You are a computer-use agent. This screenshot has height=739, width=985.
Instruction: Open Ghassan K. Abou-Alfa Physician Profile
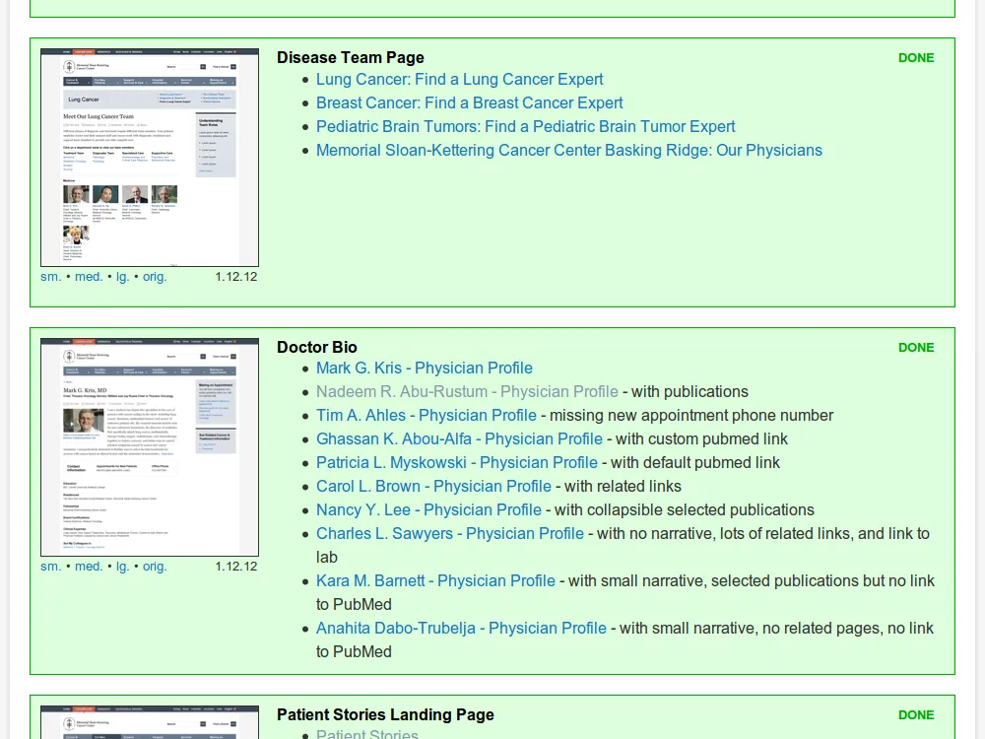[459, 438]
